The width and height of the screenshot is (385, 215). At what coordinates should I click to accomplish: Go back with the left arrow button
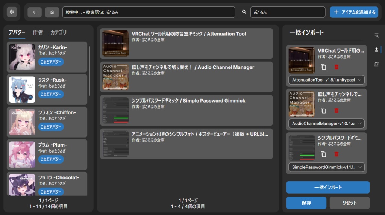pyautogui.click(x=34, y=12)
